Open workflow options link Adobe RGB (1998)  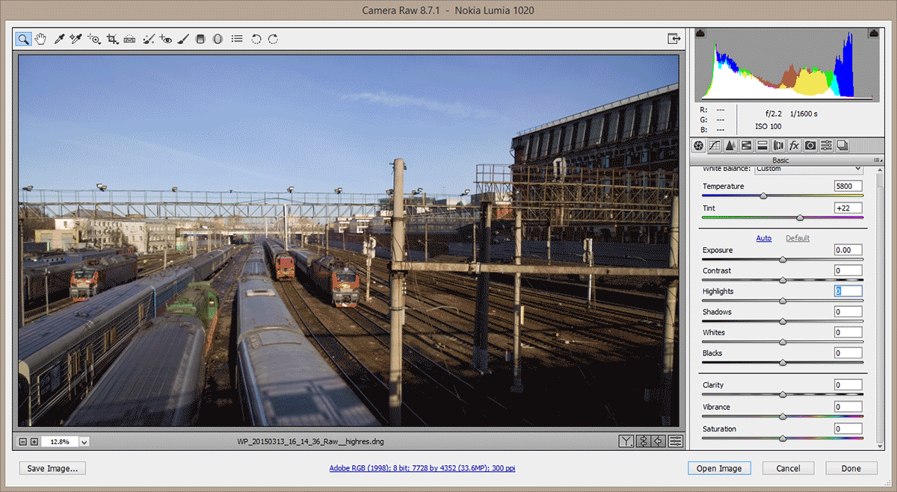pos(422,469)
